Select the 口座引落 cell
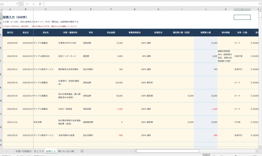 (242, 56)
